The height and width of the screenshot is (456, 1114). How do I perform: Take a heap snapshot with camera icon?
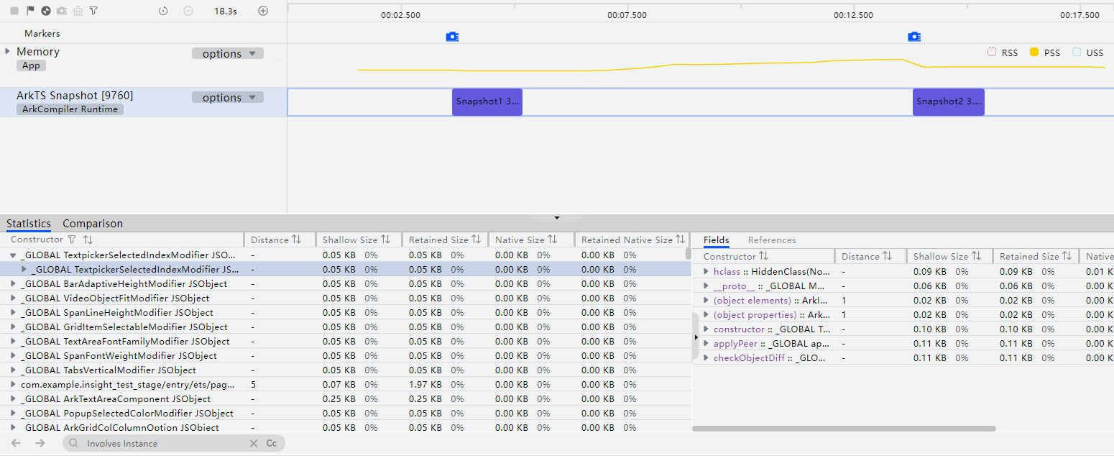62,11
